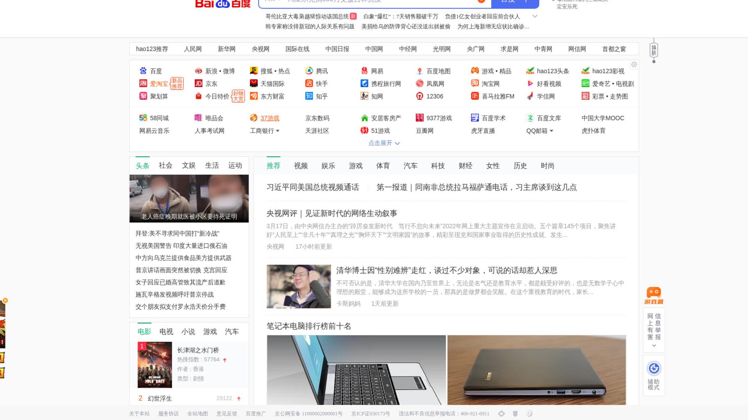The image size is (748, 420).
Task: Open the 首都之窗 top link
Action: tap(614, 49)
